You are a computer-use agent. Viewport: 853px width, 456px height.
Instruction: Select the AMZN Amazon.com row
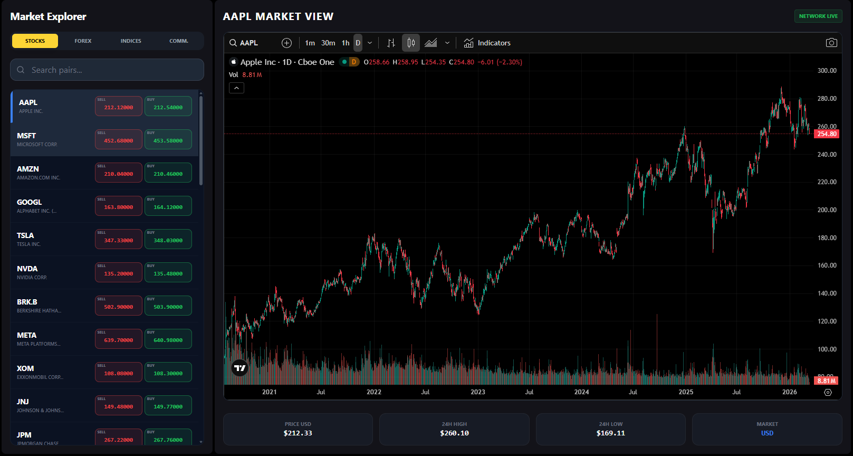pyautogui.click(x=104, y=173)
